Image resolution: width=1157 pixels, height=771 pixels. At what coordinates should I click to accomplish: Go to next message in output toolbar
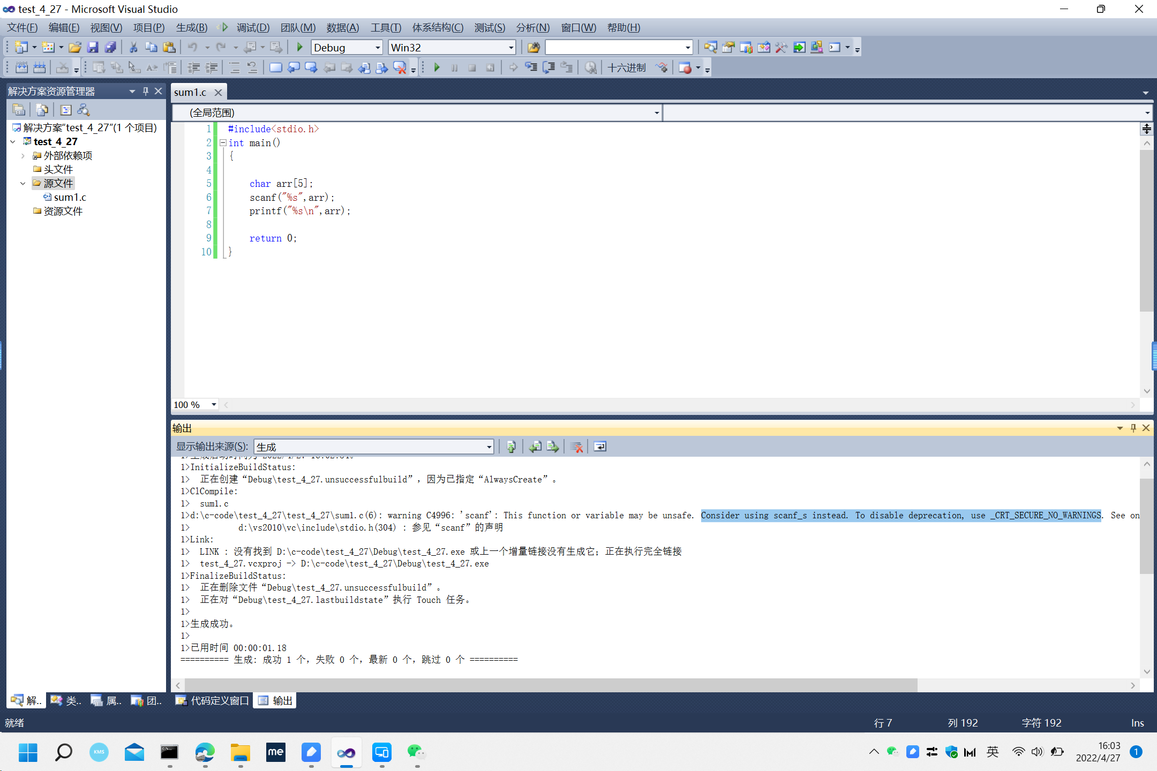point(553,447)
